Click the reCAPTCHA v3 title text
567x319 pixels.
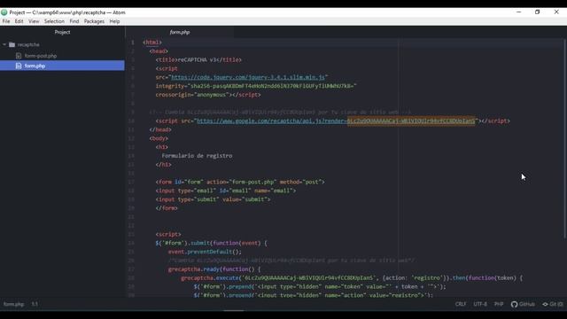pyautogui.click(x=197, y=59)
